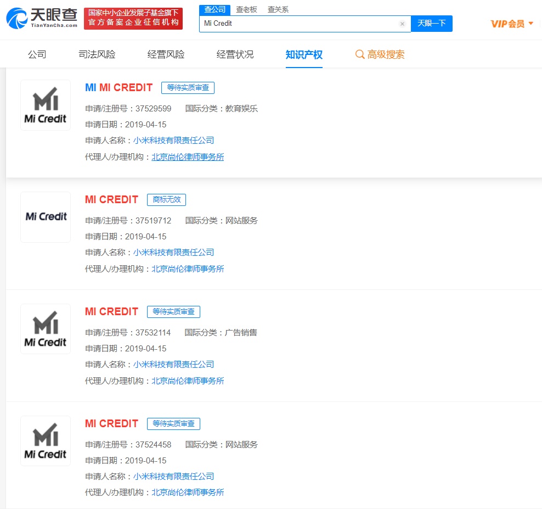Click the 等待实质审查 badge for registration 37524458

173,423
